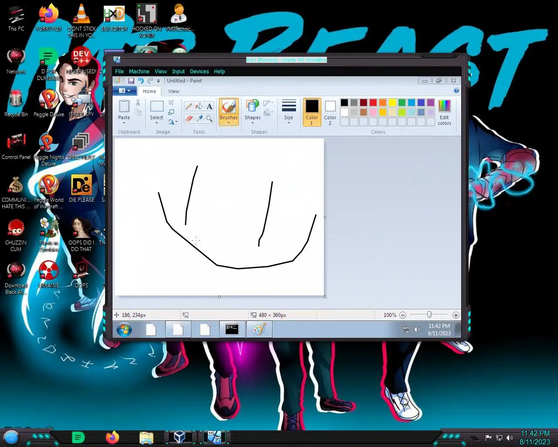Open the blue Paint file menu button
The height and width of the screenshot is (447, 558).
point(125,91)
